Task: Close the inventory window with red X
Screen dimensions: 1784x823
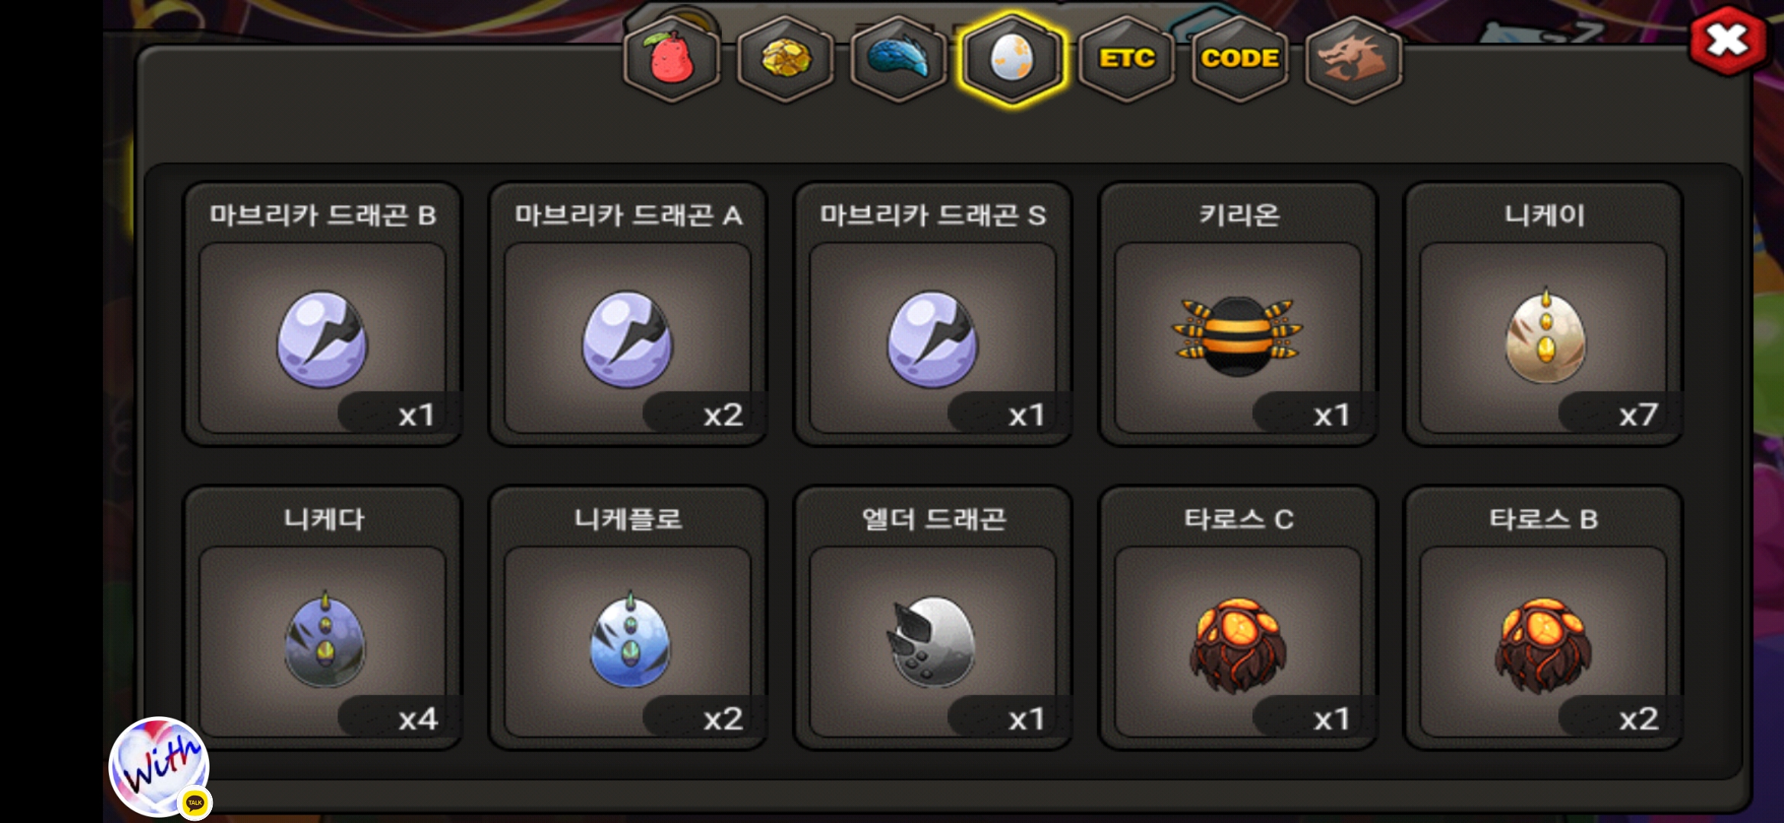Action: tap(1728, 40)
